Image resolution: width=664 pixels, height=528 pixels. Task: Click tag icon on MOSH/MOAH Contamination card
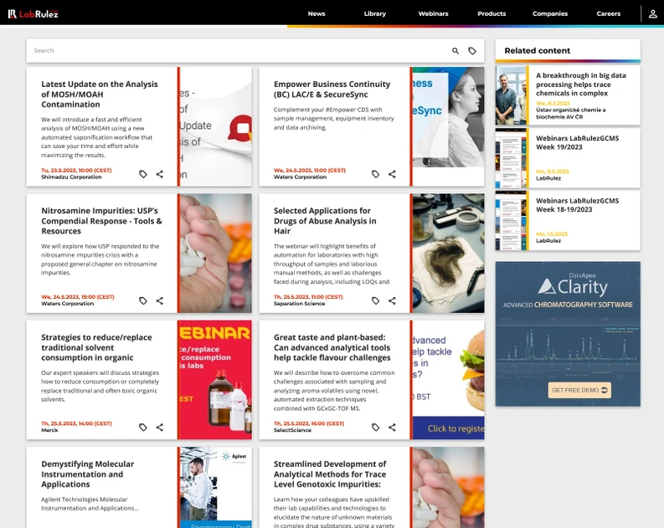(143, 174)
